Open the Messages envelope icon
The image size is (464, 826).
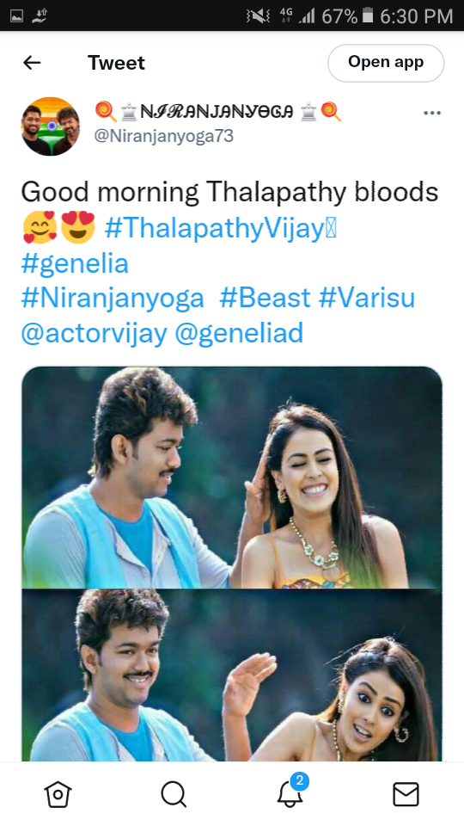406,794
